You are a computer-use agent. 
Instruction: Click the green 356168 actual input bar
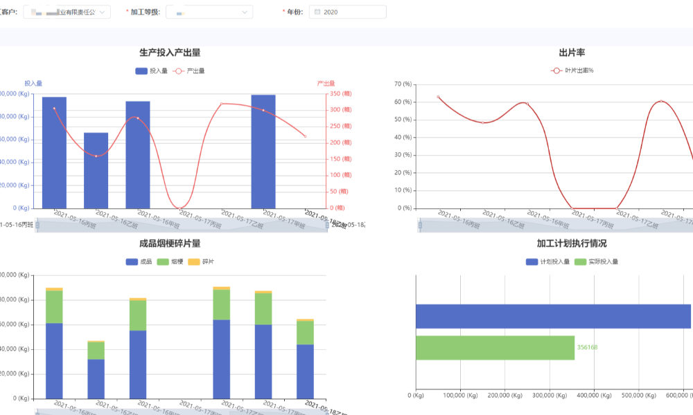[x=495, y=348]
